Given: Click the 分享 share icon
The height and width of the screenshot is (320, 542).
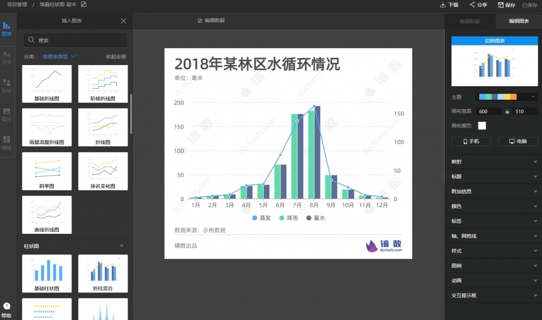Looking at the screenshot, I should 472,4.
